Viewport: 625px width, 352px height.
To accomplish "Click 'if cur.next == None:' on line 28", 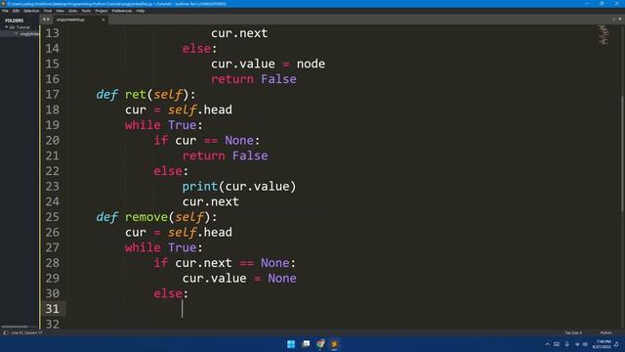I will tap(225, 263).
